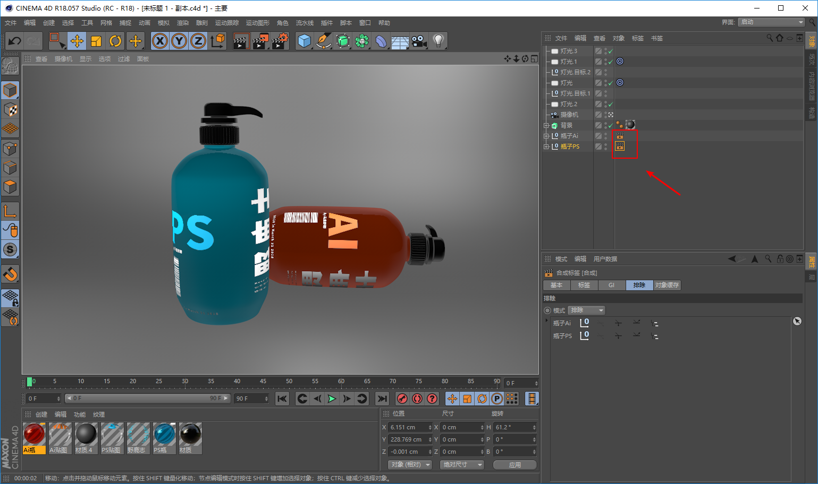818x484 pixels.
Task: Switch to the 基本 tab
Action: 556,285
